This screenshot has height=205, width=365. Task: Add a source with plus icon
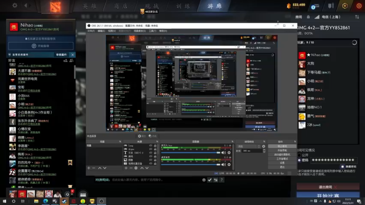tap(126, 168)
